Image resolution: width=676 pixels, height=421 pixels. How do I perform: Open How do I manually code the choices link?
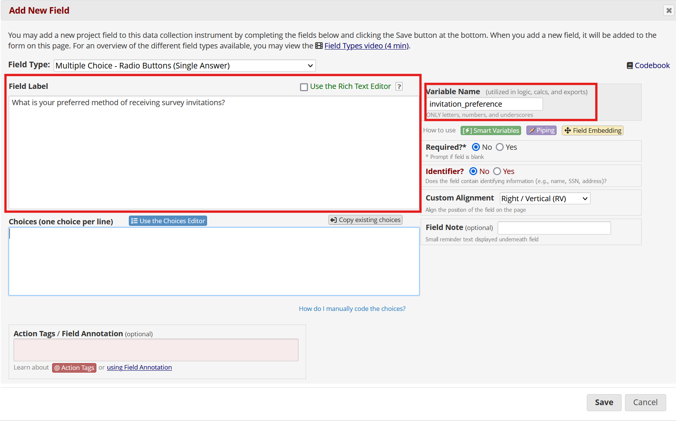(x=352, y=309)
